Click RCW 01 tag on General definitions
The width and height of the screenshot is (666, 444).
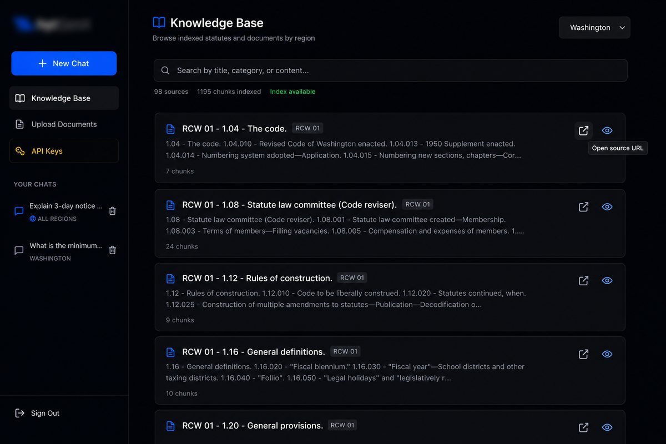(x=345, y=351)
